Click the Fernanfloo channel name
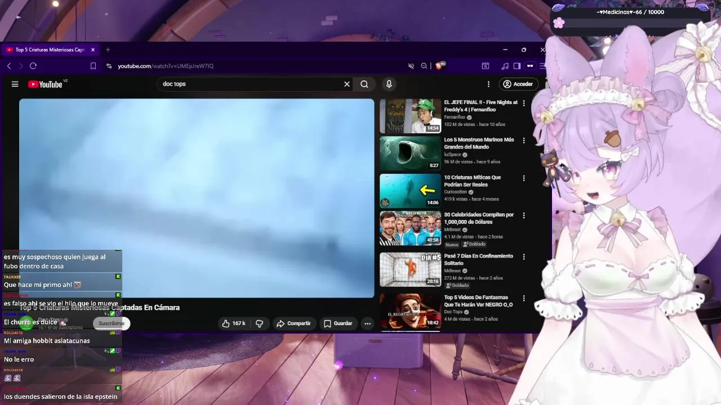 (455, 117)
